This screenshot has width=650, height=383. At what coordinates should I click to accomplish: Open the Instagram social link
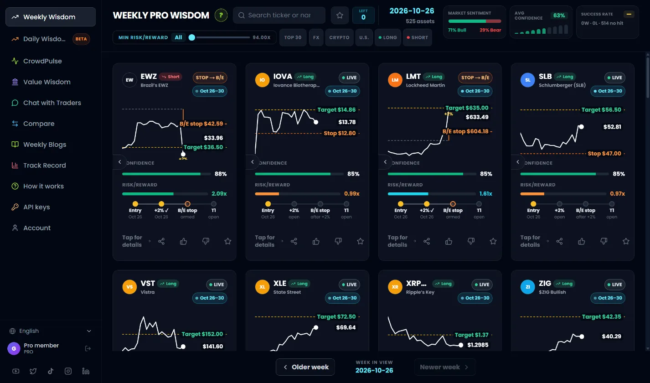(x=68, y=371)
